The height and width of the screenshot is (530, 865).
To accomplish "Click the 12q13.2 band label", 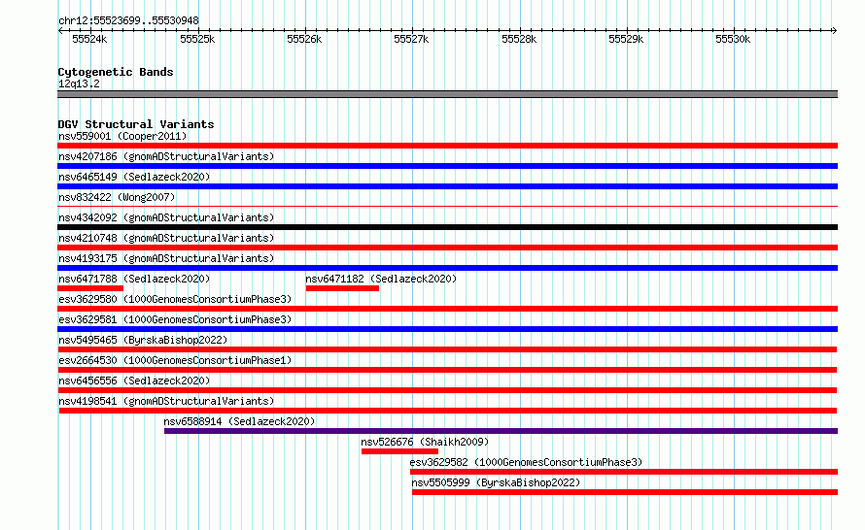I will [x=79, y=83].
